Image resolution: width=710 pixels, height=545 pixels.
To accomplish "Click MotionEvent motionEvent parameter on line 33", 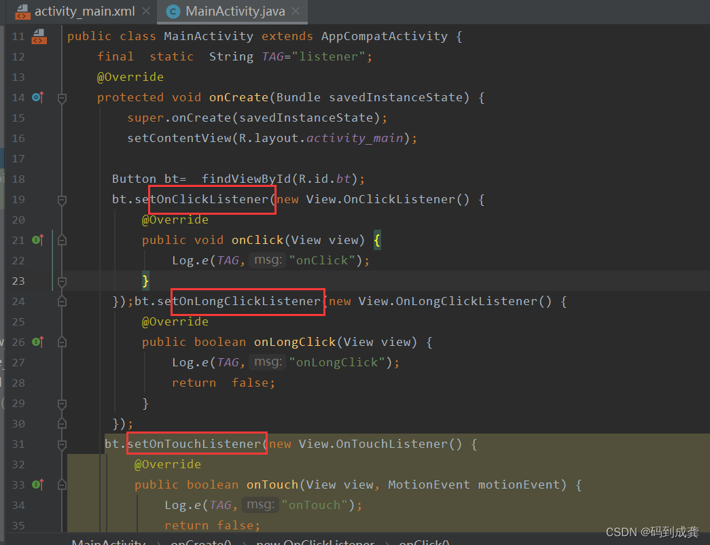I will [474, 485].
